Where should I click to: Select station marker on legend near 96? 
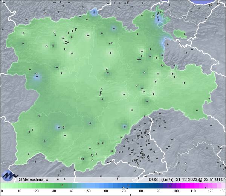(x=169, y=186)
